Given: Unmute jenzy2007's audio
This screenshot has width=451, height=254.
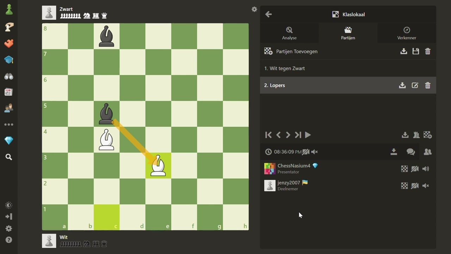Looking at the screenshot, I should pos(426,186).
